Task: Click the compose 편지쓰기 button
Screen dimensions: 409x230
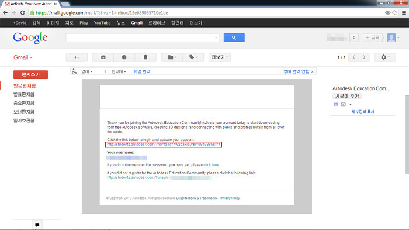Action: [x=30, y=74]
